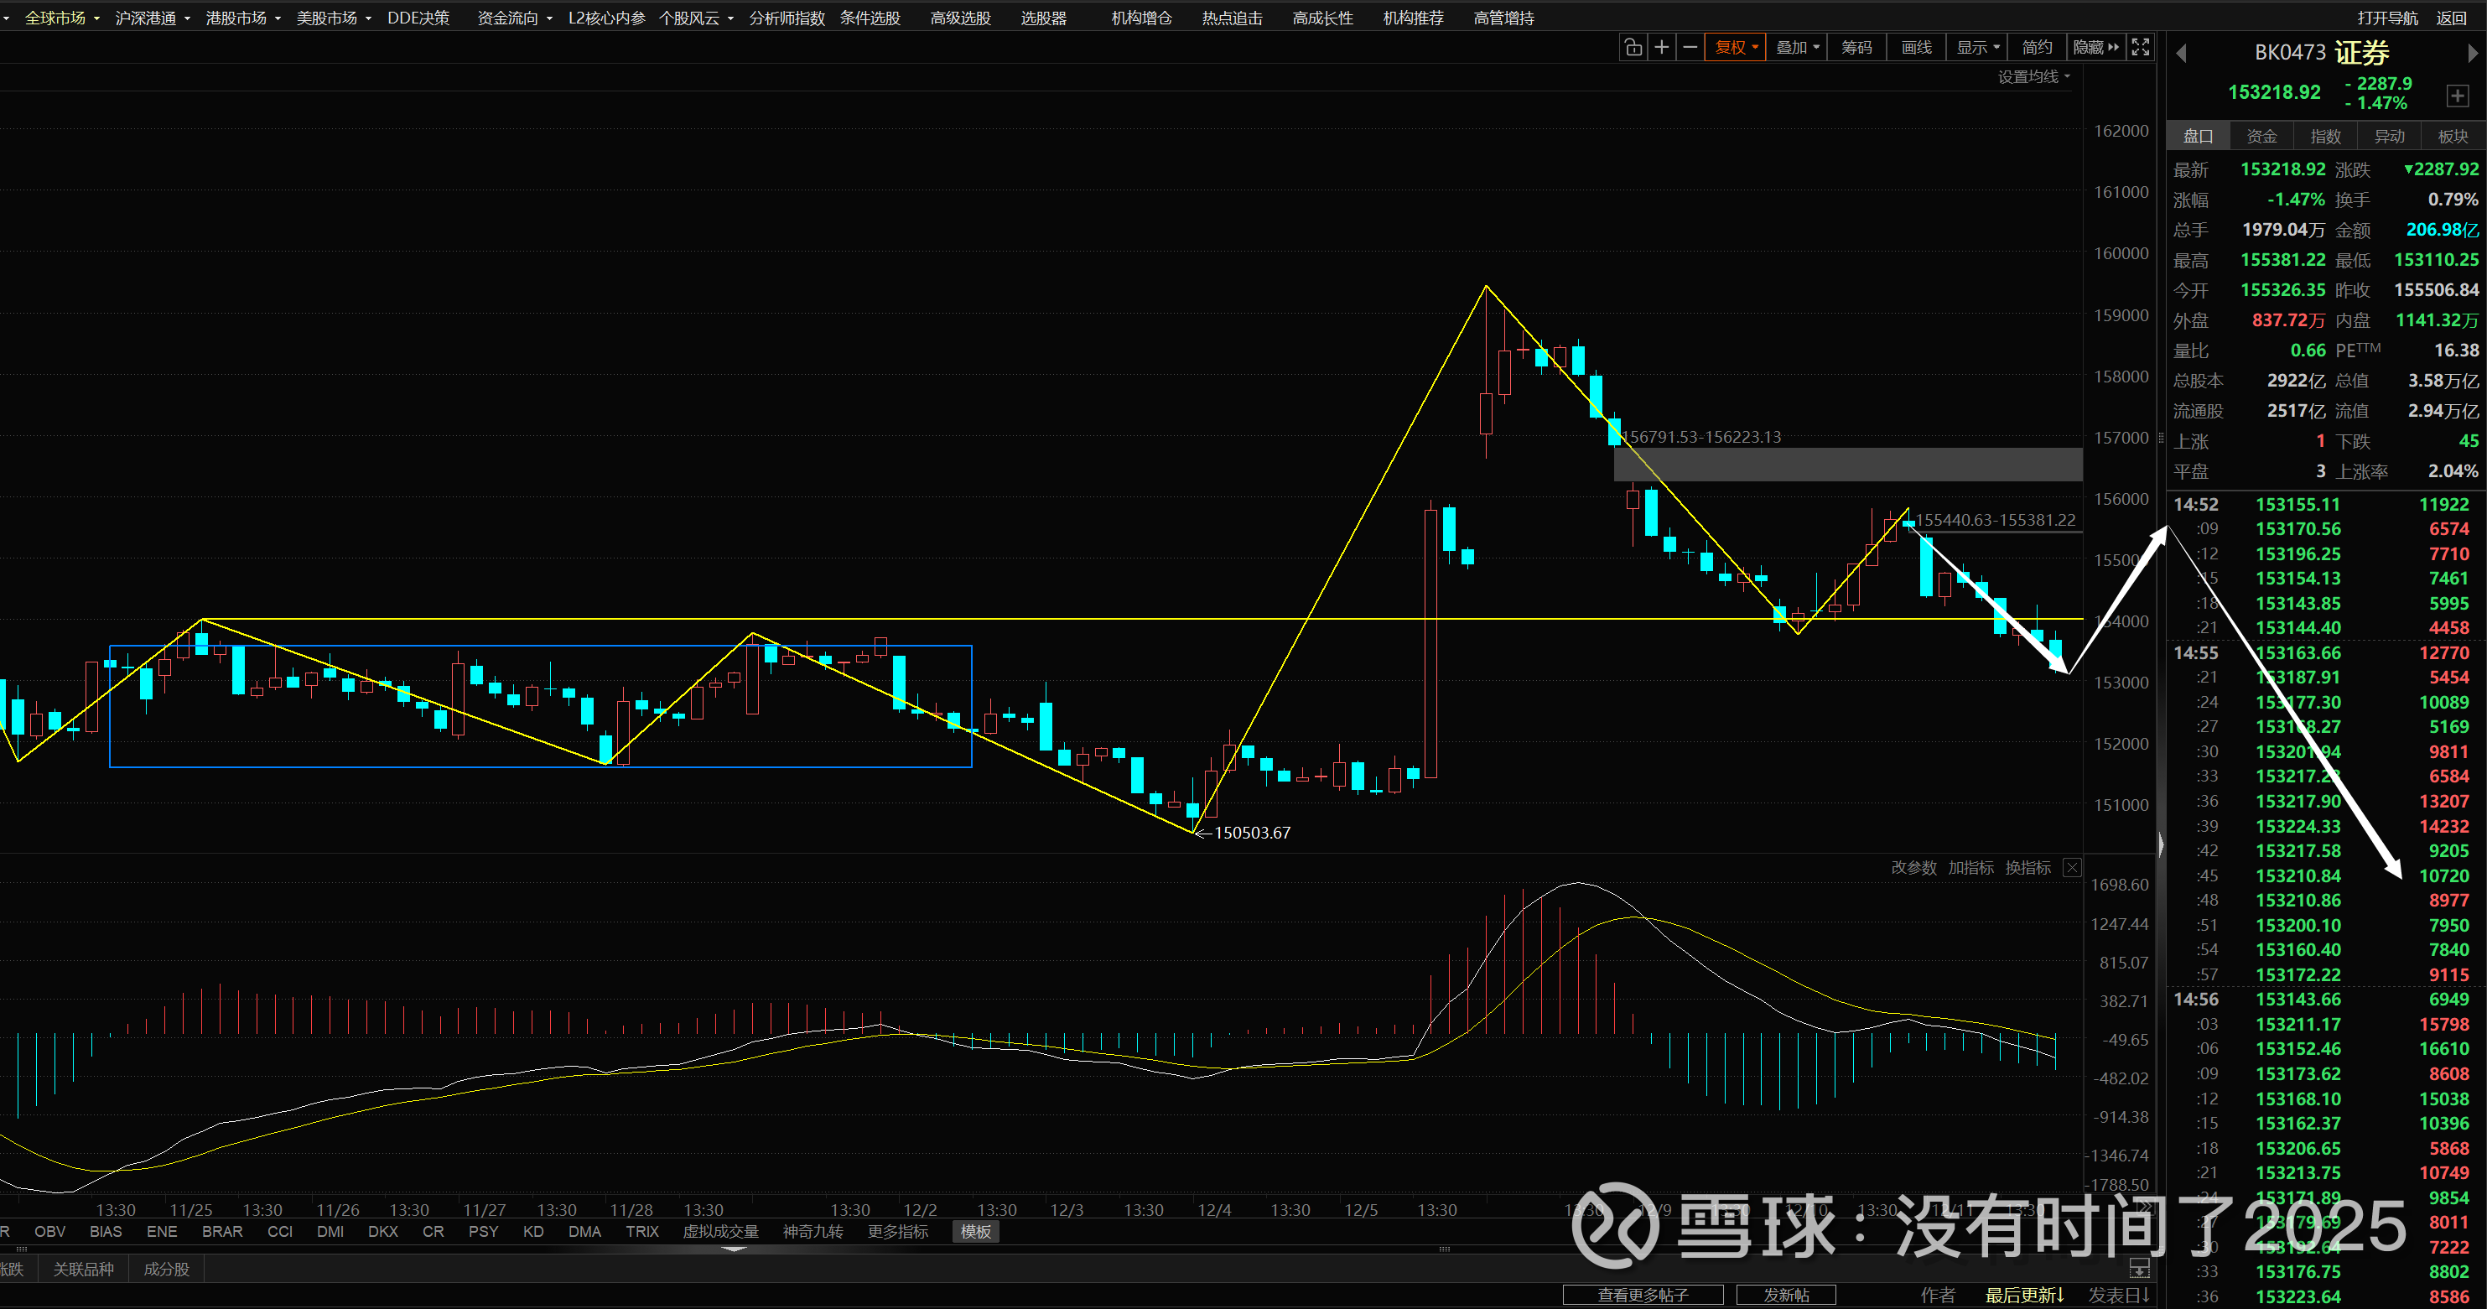Switch to the 资金 tab
Viewport: 2487px width, 1309px height.
click(x=2261, y=136)
